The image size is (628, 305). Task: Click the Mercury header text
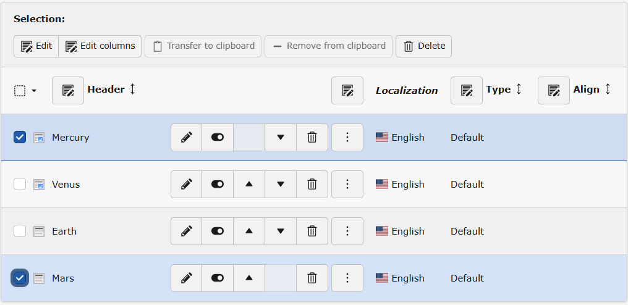(x=70, y=138)
